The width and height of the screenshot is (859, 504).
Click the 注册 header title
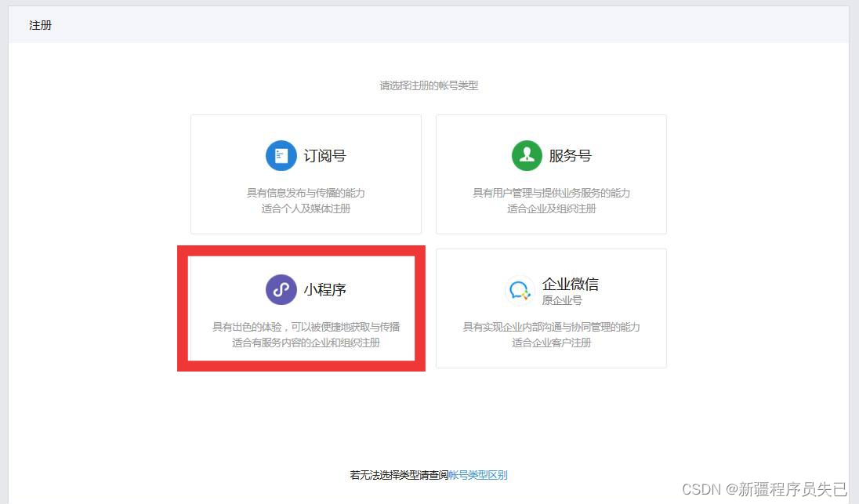(40, 25)
